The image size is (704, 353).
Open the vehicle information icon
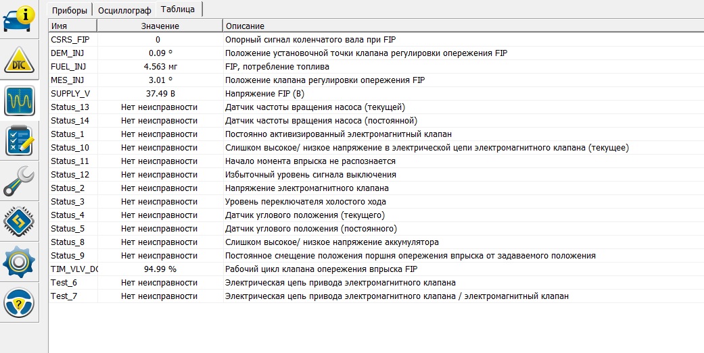20,19
